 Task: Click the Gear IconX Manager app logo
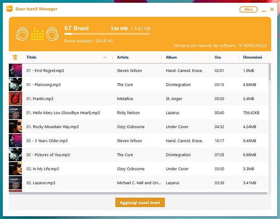9,9
